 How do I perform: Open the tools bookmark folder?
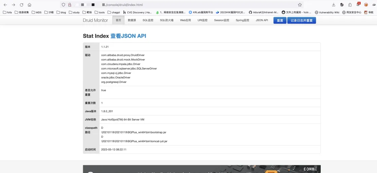tap(100, 12)
